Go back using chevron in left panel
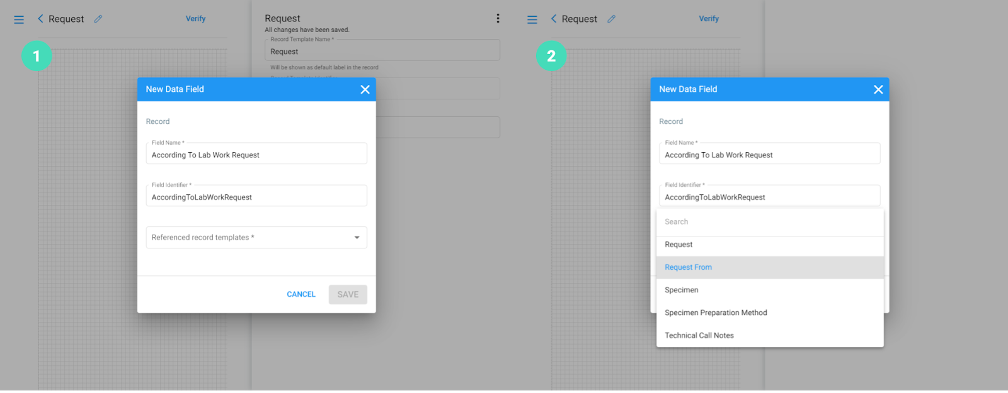The height and width of the screenshot is (393, 1008). [40, 19]
